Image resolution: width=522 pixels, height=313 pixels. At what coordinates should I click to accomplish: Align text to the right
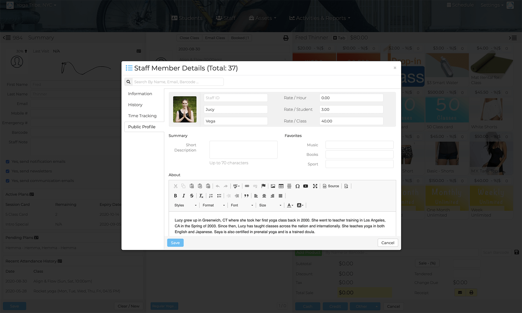272,196
